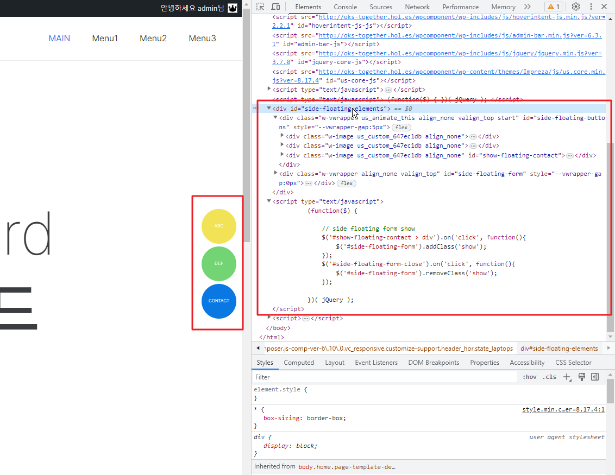615x475 pixels.
Task: Expand the collapsed script node below us-core-js
Action: (x=269, y=90)
